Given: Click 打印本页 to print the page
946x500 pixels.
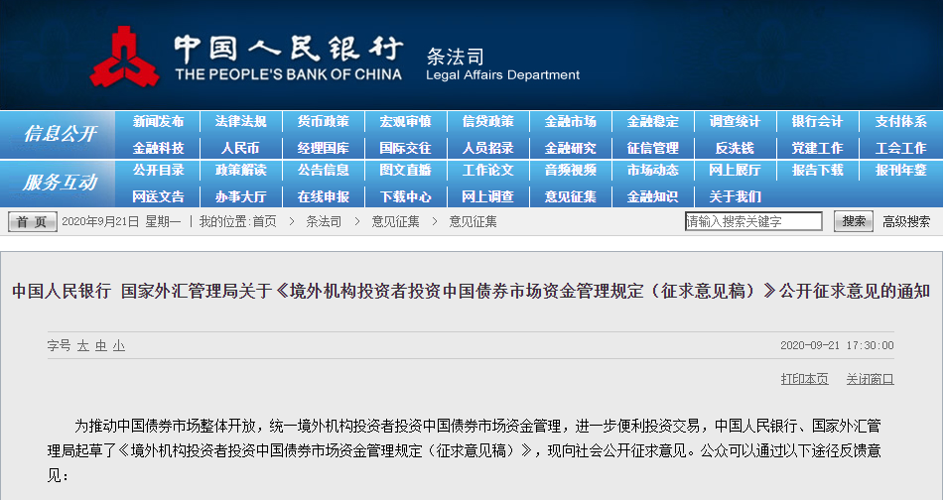Looking at the screenshot, I should [x=804, y=379].
